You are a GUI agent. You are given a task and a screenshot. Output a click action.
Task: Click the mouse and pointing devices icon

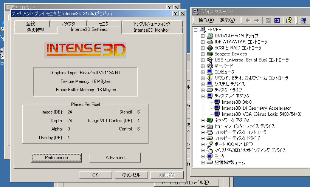[209, 150]
